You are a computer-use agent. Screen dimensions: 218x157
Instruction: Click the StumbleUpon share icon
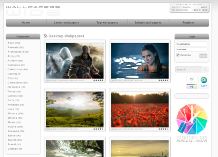tap(204, 80)
